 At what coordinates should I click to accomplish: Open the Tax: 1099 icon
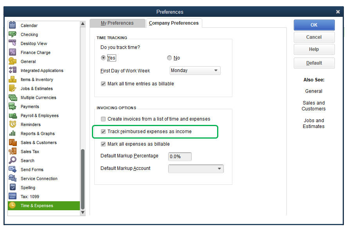13,197
